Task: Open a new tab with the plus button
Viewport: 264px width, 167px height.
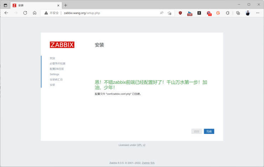Action: tap(65, 5)
